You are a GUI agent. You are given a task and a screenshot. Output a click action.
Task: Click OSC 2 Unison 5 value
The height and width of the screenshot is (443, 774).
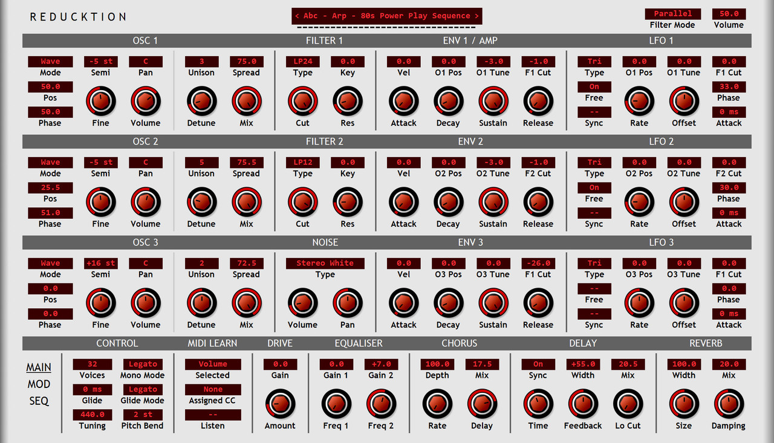tap(201, 162)
